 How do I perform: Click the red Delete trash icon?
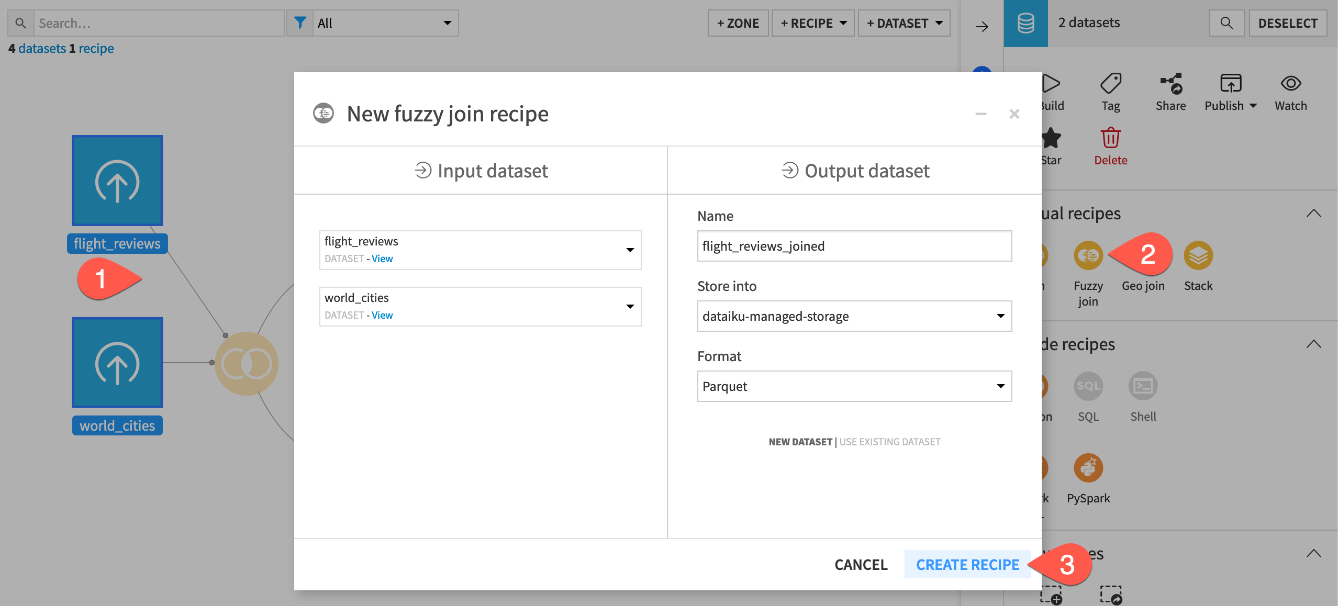tap(1110, 138)
